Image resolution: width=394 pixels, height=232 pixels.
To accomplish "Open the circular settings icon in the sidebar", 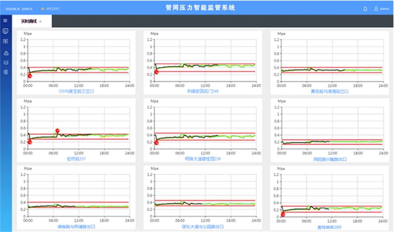I will point(5,72).
